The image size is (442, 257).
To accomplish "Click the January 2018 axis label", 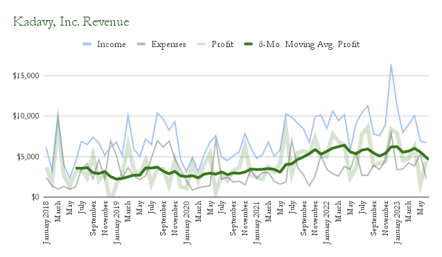I will (46, 222).
